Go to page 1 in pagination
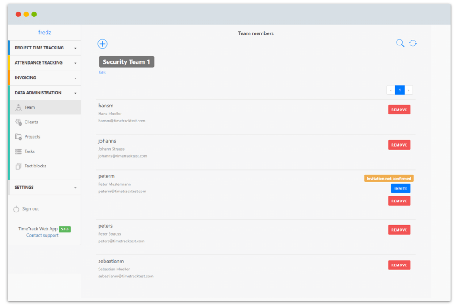This screenshot has width=460, height=306. 400,90
